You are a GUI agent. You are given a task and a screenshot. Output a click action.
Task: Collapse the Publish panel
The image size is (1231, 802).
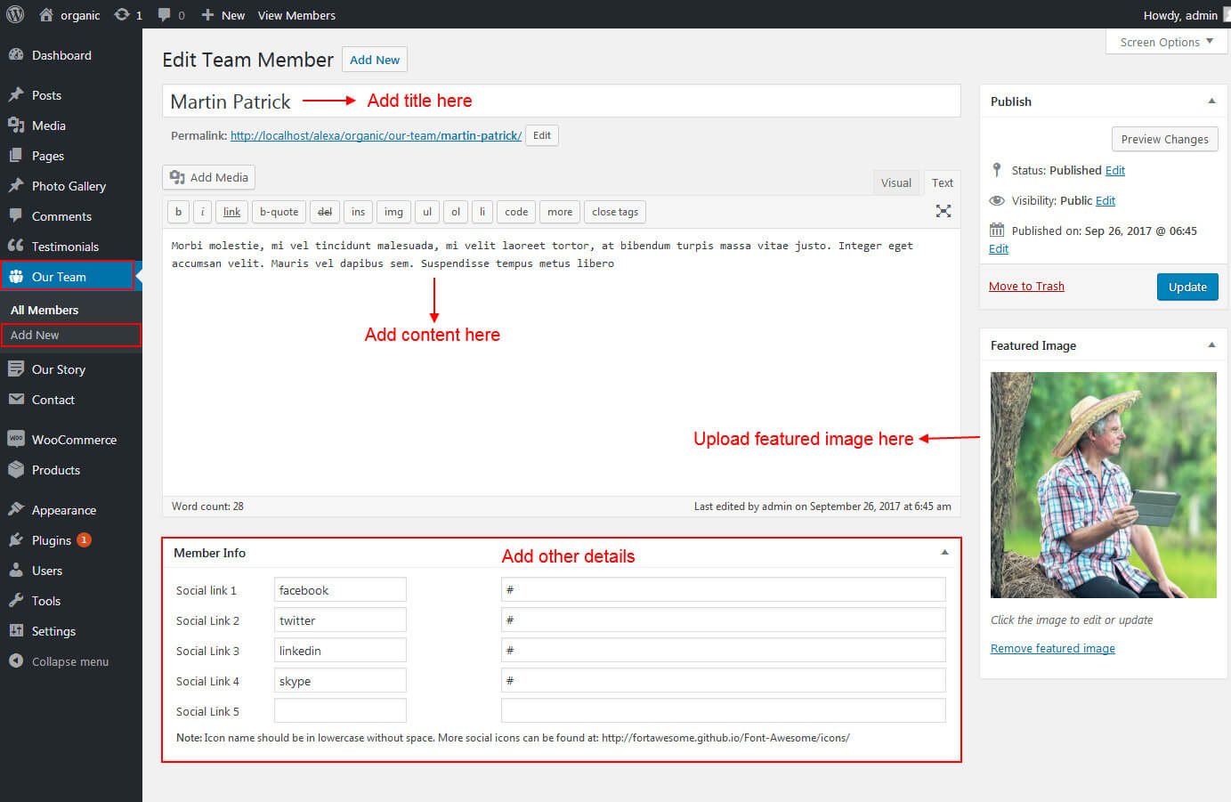click(1211, 101)
